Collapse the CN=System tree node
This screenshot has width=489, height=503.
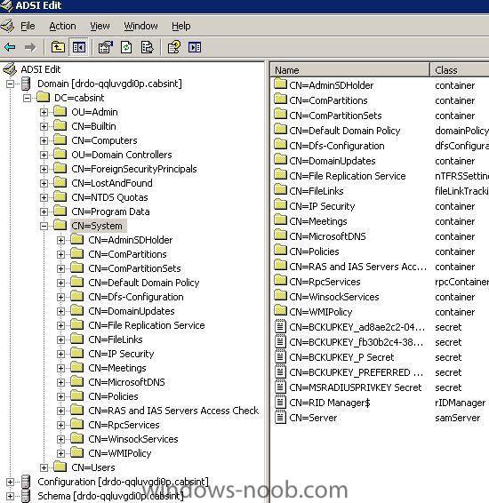pyautogui.click(x=44, y=226)
